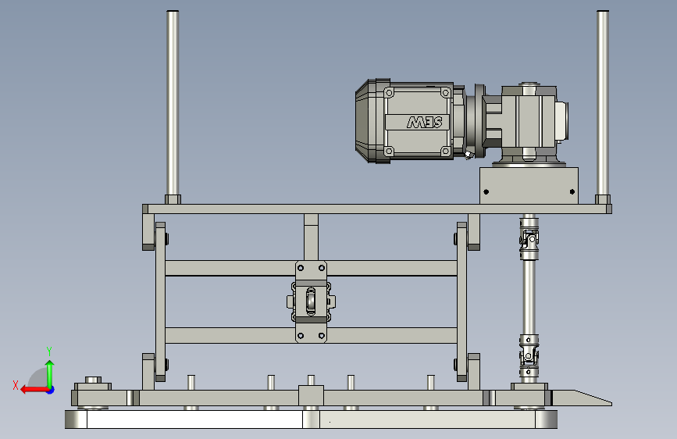
Task: Select the long top horizontal mounting plate
Action: 377,209
